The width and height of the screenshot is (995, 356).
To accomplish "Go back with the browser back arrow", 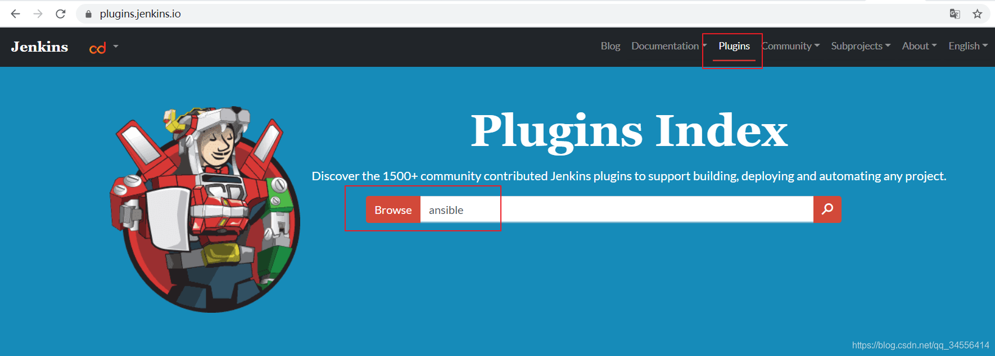I will point(15,13).
